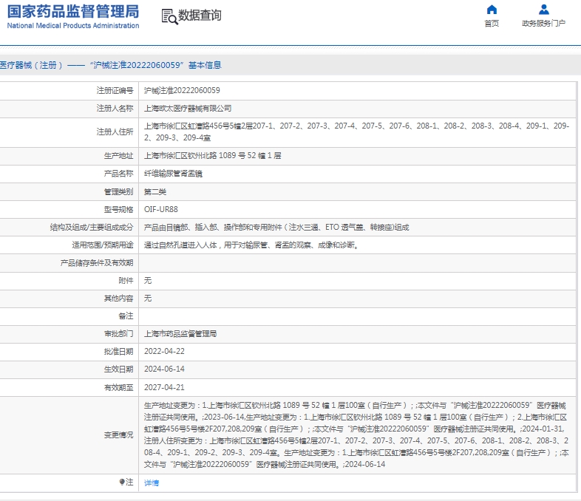
Task: Click the 备注 row label
Action: (x=126, y=316)
